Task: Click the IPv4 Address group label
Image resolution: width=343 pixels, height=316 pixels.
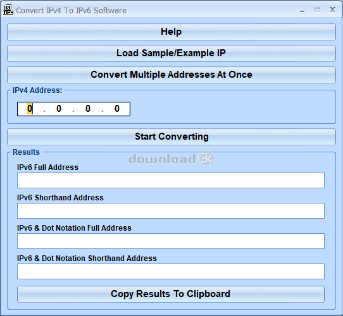Action: [x=37, y=90]
